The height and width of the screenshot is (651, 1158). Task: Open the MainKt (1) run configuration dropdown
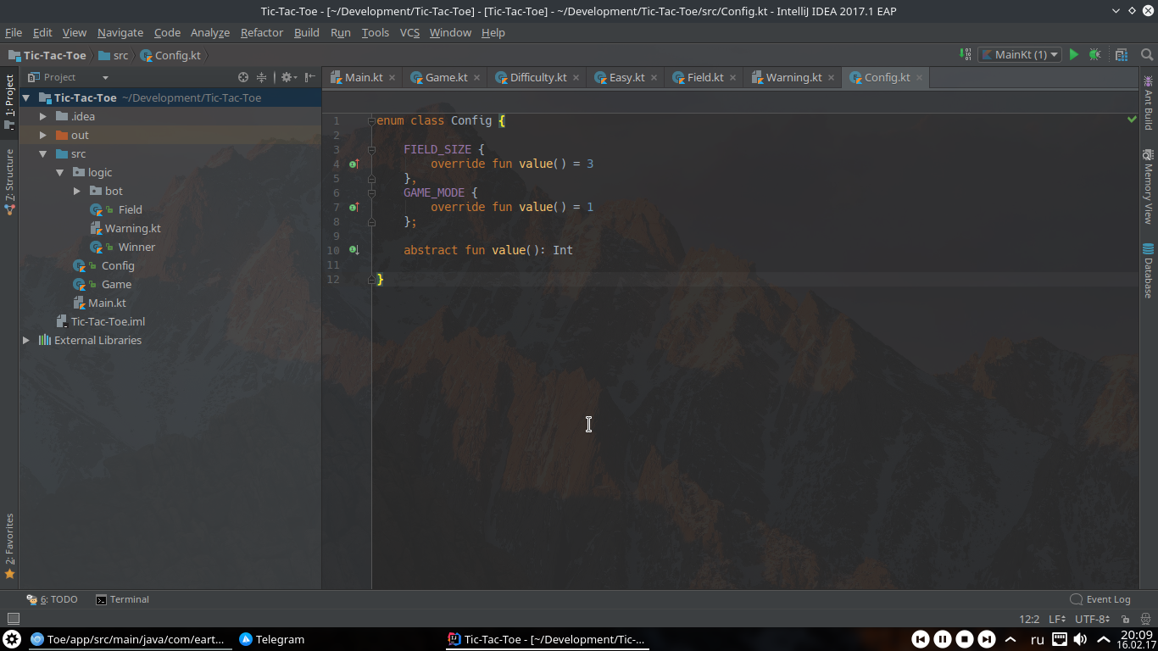1021,55
